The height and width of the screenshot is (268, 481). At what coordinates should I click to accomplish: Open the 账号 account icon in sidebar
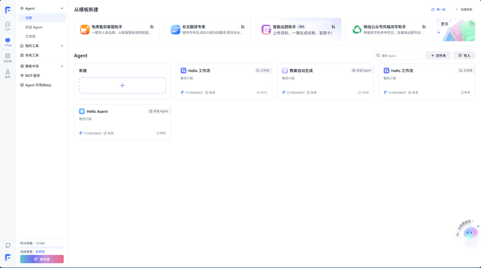tap(8, 73)
